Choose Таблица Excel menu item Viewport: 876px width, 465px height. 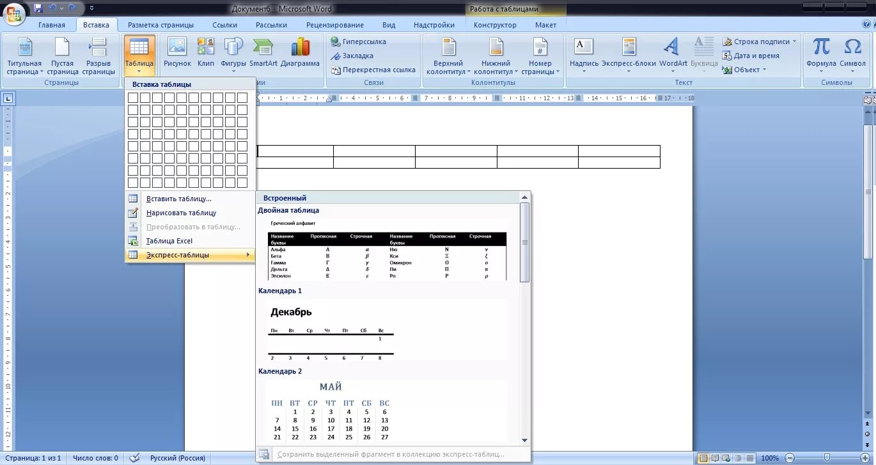coord(190,241)
